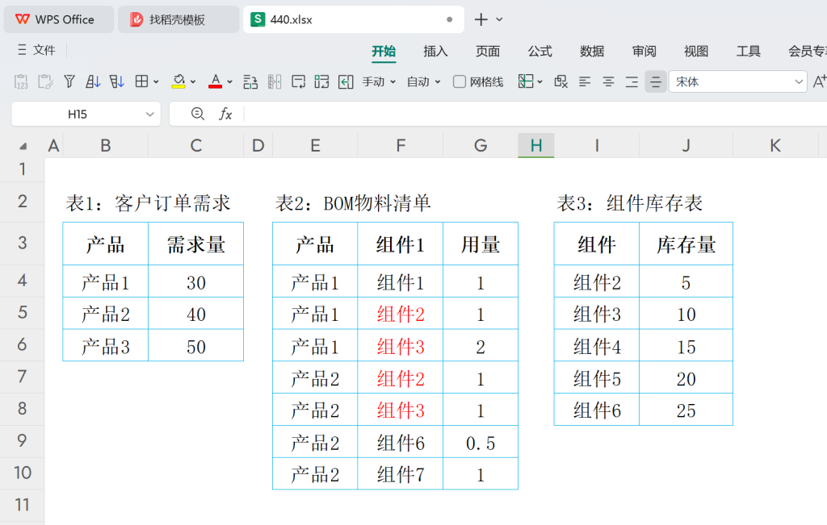Click the greyed split-columns icon

(275, 81)
